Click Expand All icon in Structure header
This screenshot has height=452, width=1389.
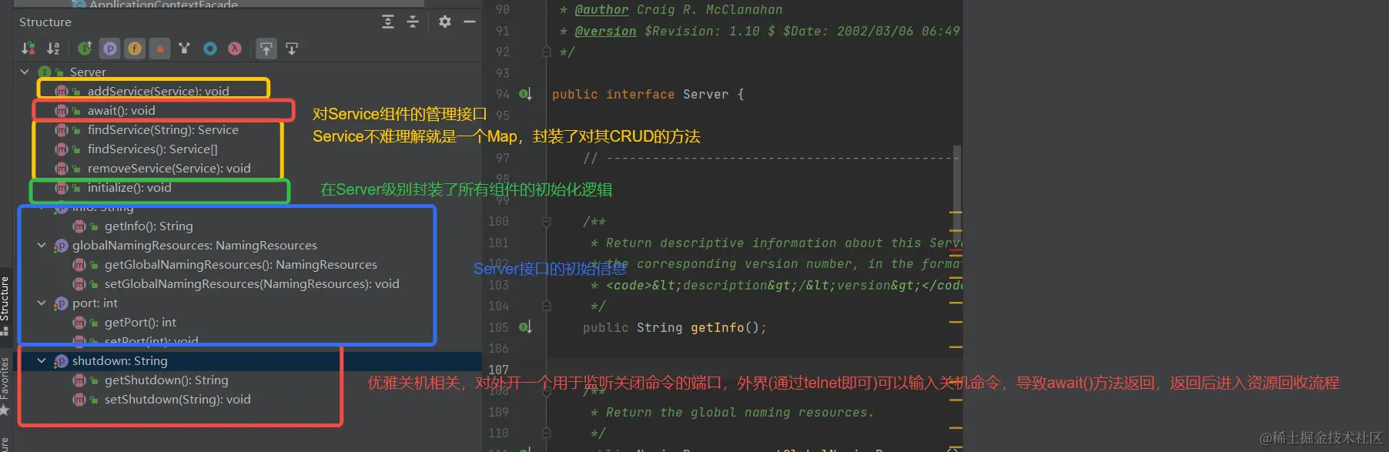[x=388, y=22]
